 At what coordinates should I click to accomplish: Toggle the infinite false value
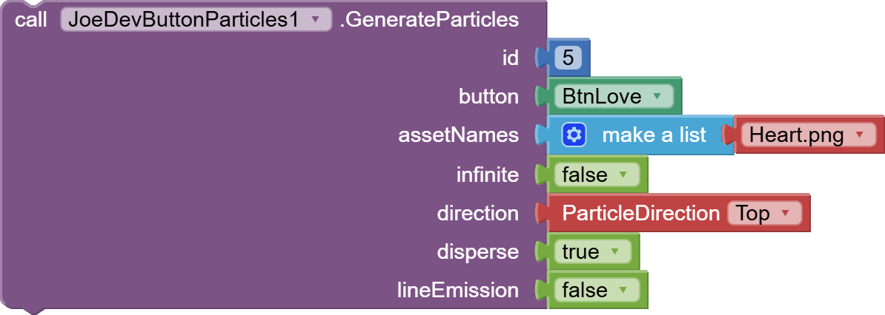tap(597, 175)
